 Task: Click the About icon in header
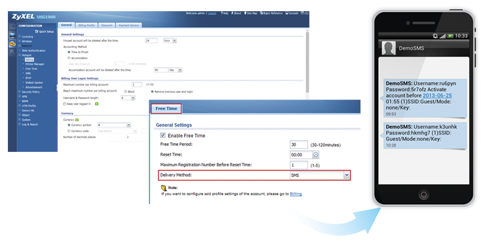236,13
